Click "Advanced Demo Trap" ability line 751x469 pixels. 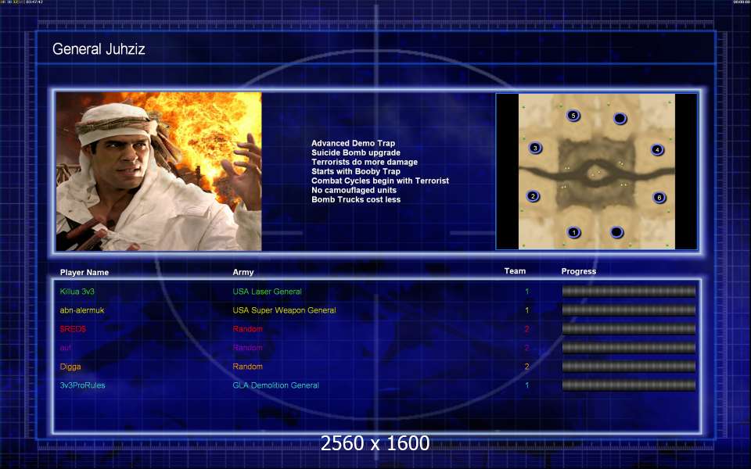click(354, 143)
